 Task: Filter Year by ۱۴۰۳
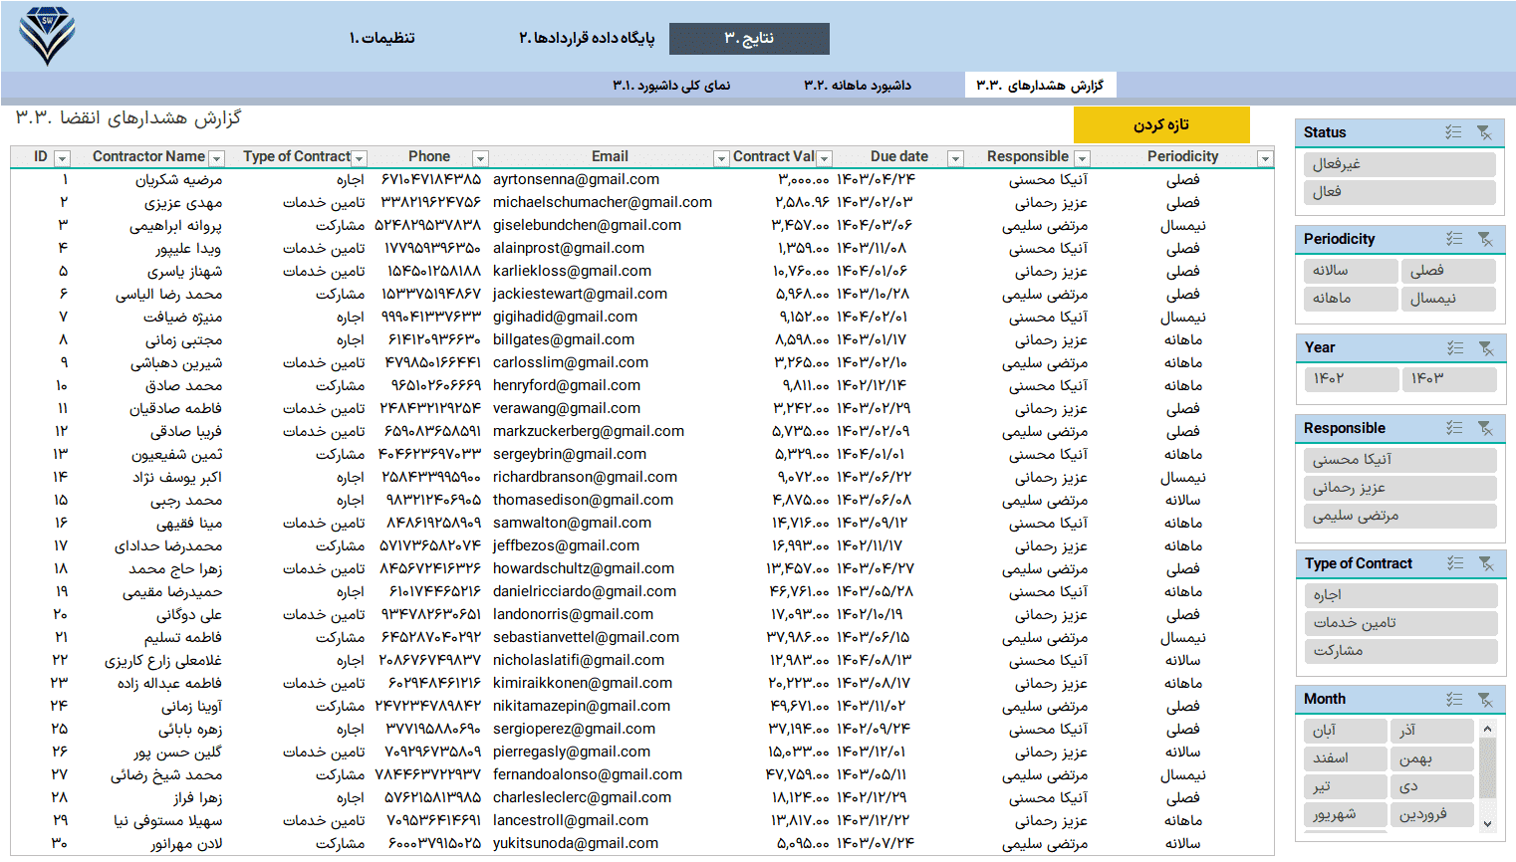click(1448, 378)
